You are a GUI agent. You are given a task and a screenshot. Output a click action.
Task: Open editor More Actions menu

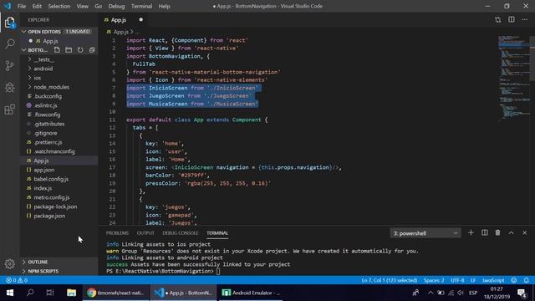[524, 20]
